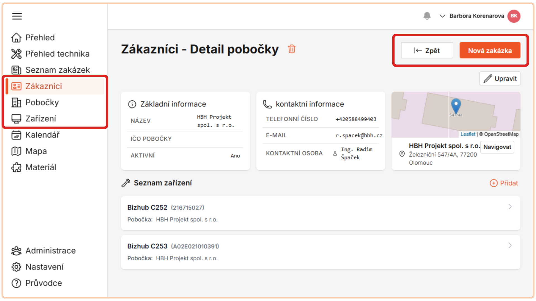Image resolution: width=536 pixels, height=301 pixels.
Task: Click the Přehled technika tools icon
Action: [x=16, y=54]
